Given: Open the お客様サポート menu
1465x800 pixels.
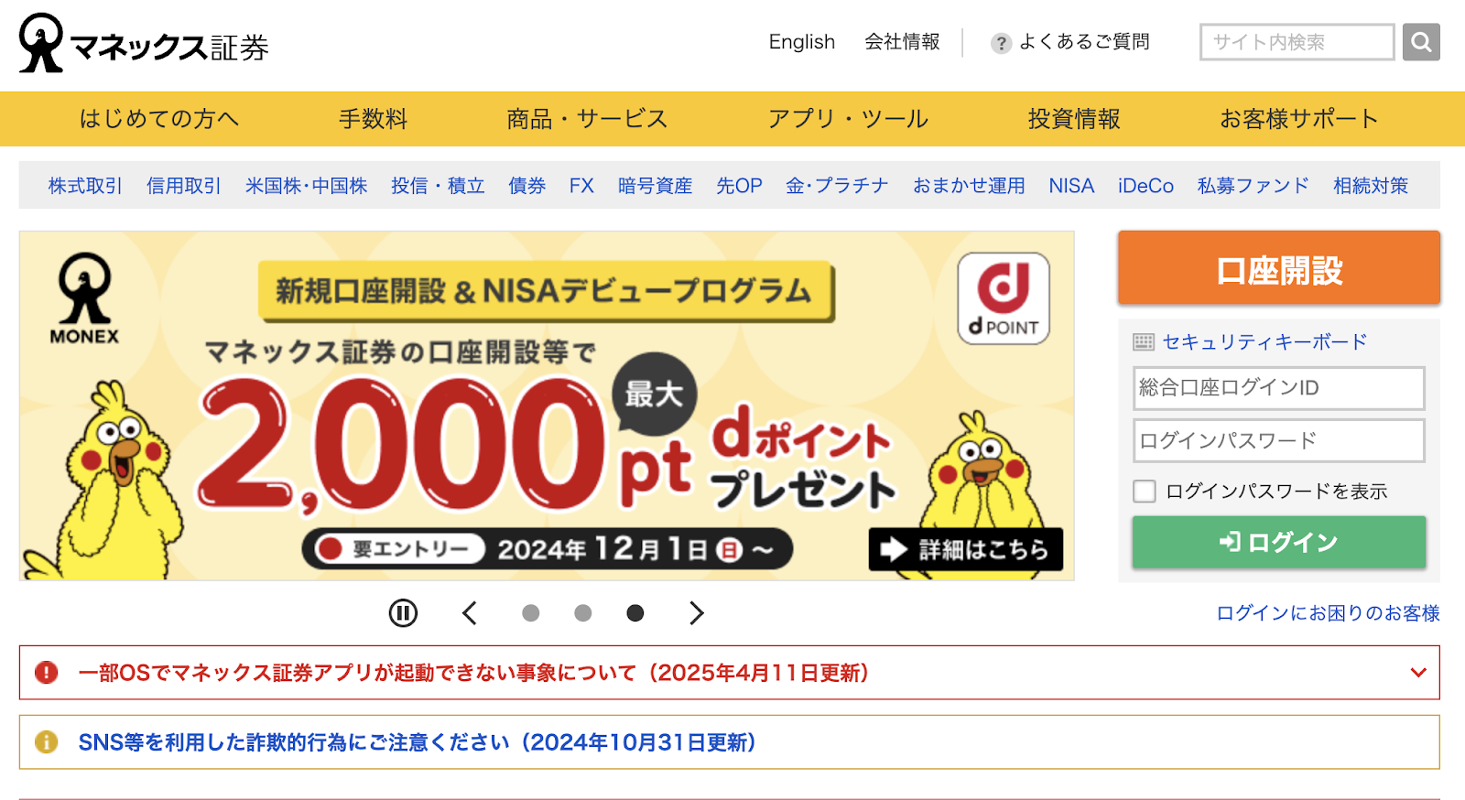Looking at the screenshot, I should [1298, 119].
